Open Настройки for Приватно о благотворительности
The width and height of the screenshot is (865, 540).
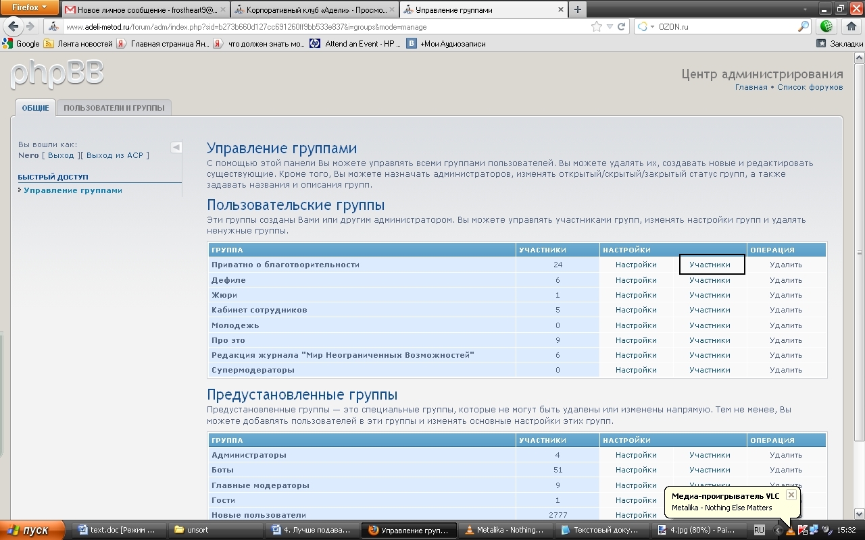click(636, 265)
